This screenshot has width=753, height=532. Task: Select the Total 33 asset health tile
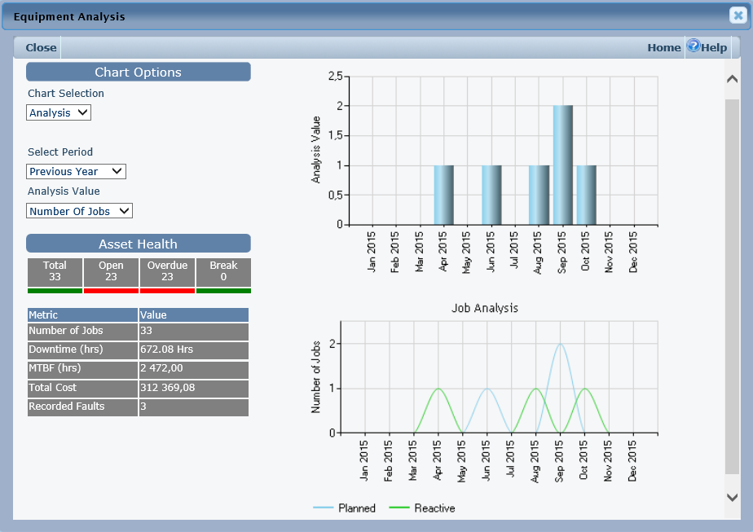(55, 271)
